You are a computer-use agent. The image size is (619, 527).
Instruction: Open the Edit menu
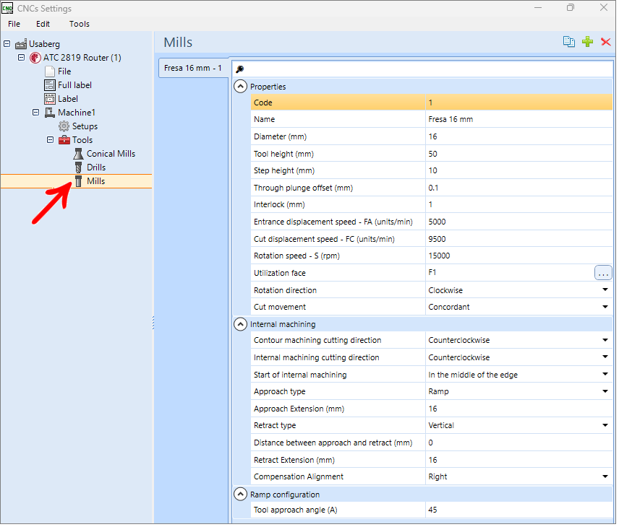(x=43, y=24)
